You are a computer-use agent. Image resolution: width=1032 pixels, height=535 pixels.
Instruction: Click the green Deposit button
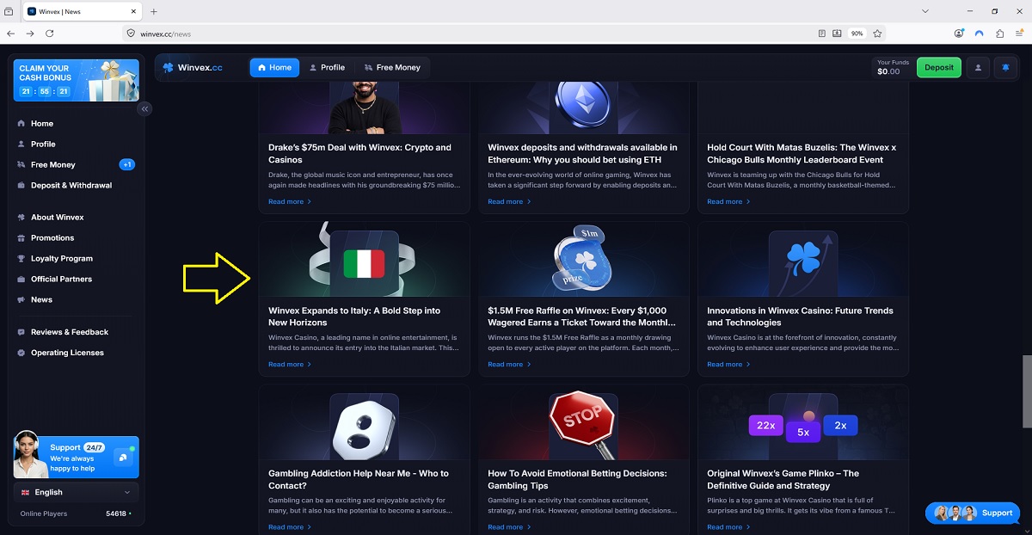pos(939,67)
